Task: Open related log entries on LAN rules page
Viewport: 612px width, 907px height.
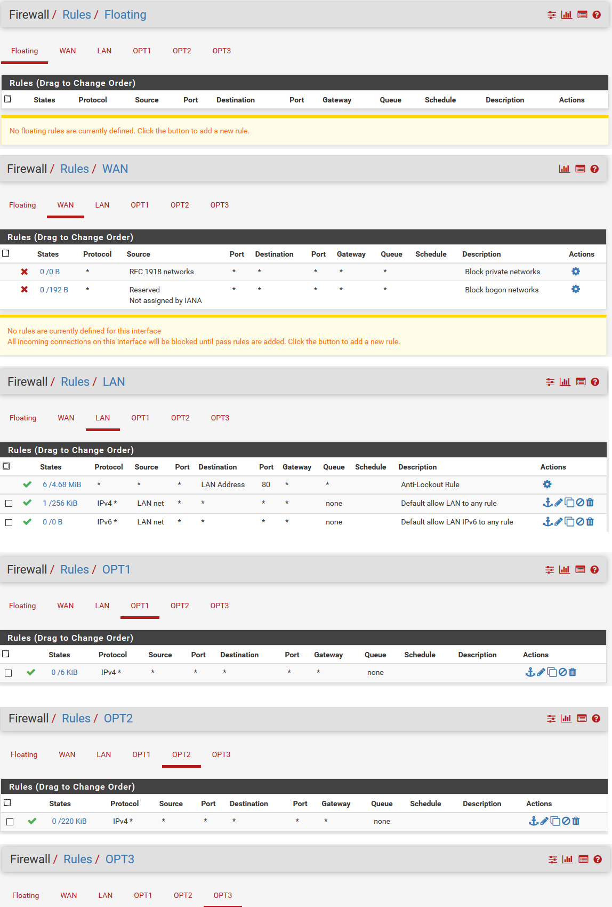Action: click(x=581, y=382)
